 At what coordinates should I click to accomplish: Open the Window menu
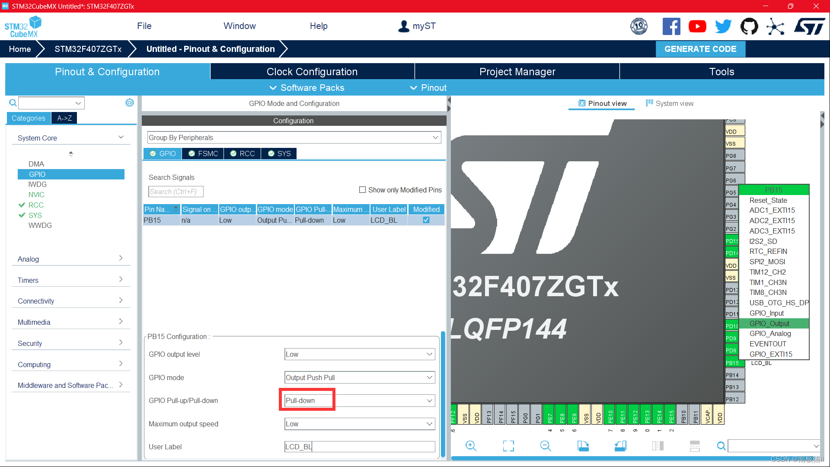click(239, 26)
